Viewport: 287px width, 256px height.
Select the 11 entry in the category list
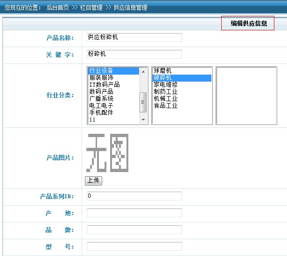coord(114,119)
